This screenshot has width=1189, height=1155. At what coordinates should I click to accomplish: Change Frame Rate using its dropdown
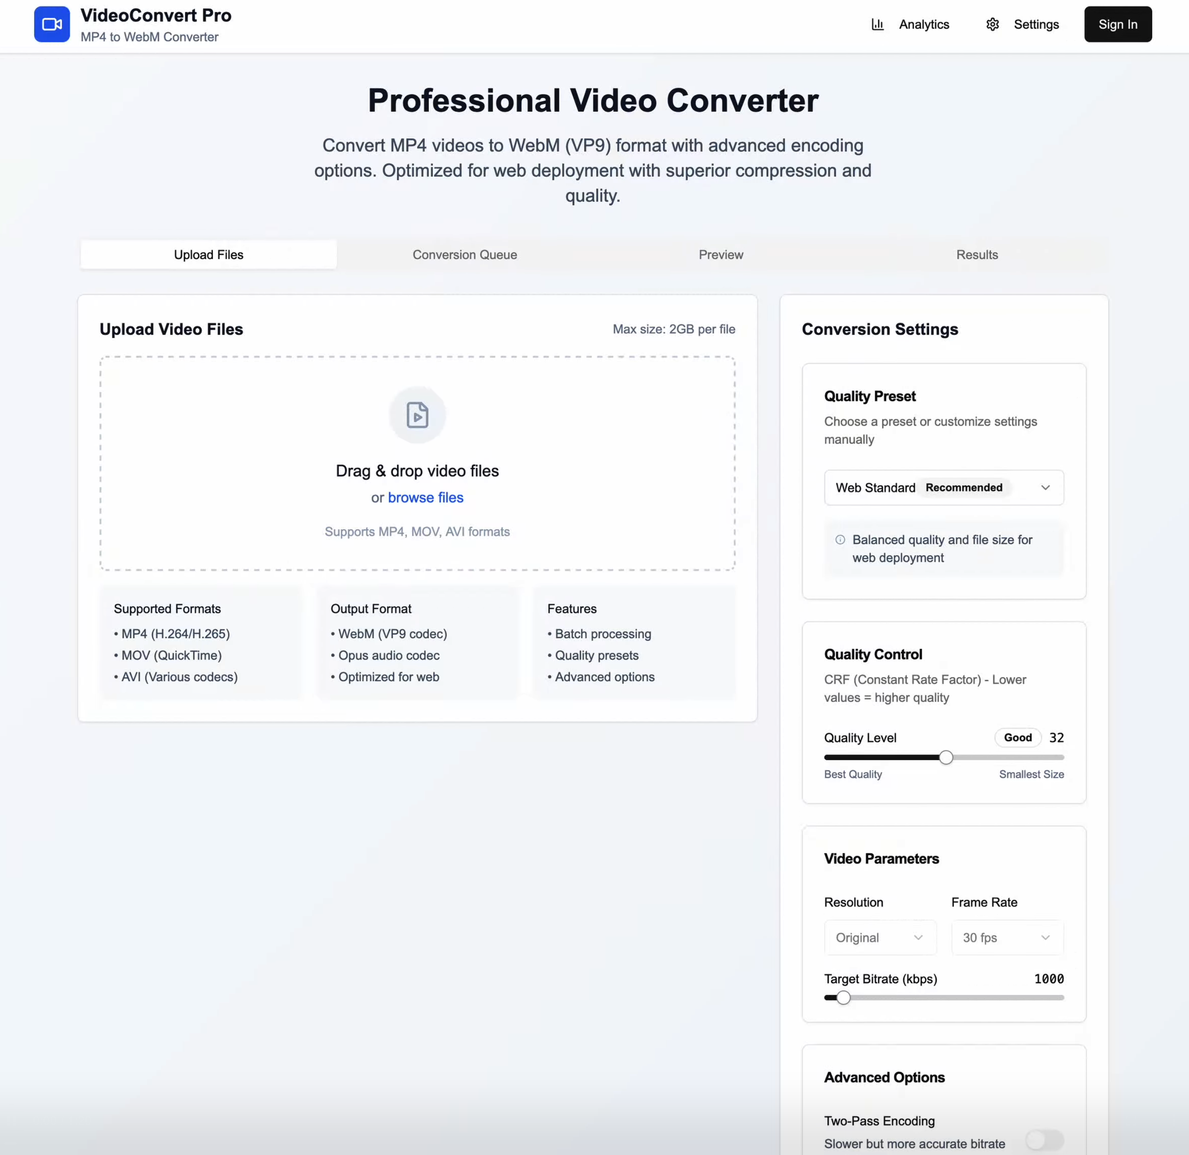(x=1006, y=937)
